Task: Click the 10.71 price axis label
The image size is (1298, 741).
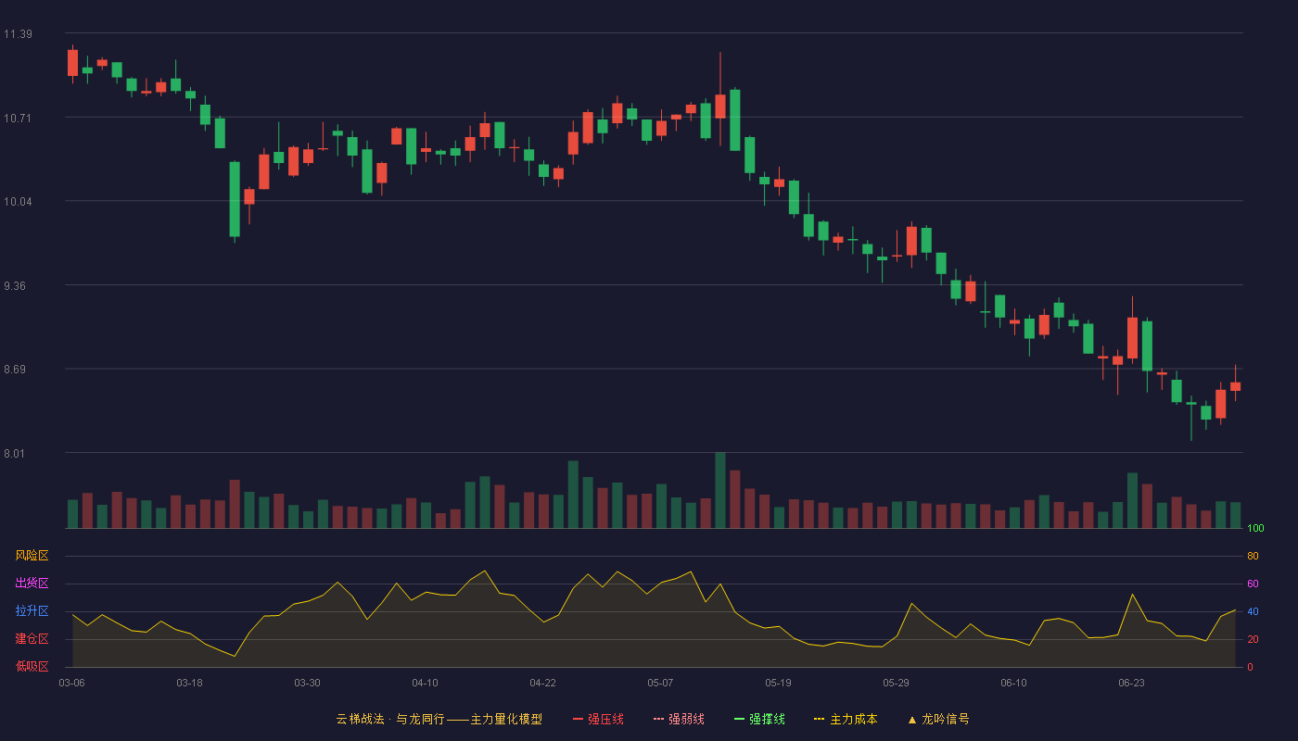Action: coord(18,118)
